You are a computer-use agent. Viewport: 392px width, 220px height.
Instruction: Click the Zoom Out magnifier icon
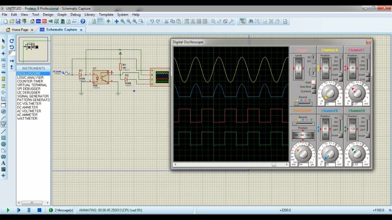129,21
